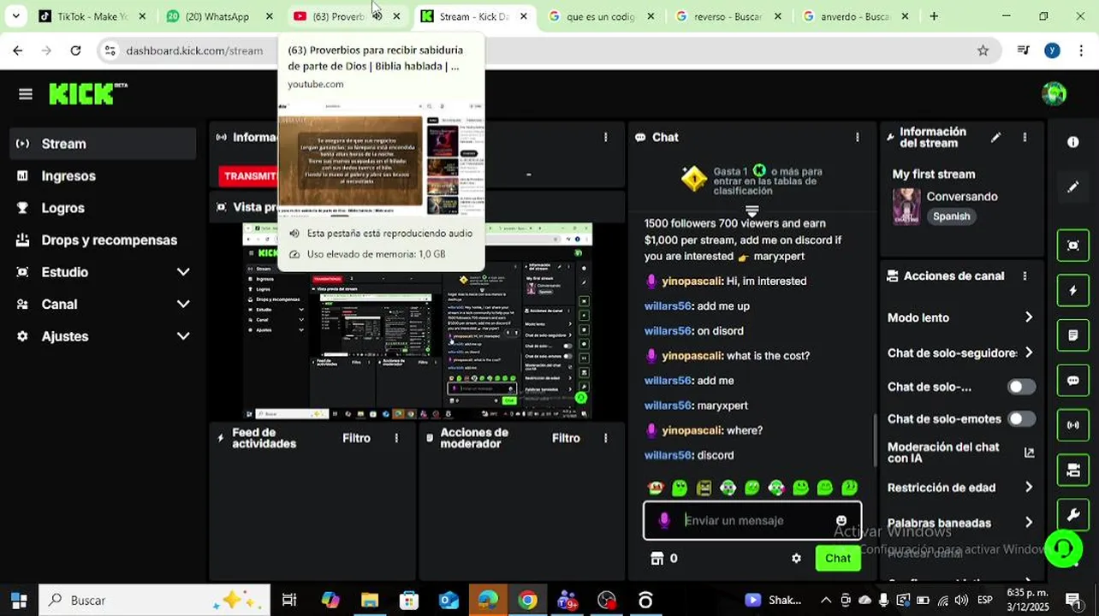Open the document notes icon in right toolbar
Screen dimensions: 1099x616
[1072, 335]
